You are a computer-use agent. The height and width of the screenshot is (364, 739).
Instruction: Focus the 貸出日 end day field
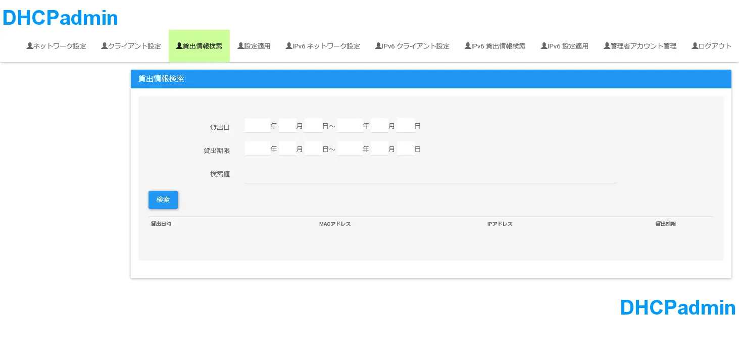point(406,125)
